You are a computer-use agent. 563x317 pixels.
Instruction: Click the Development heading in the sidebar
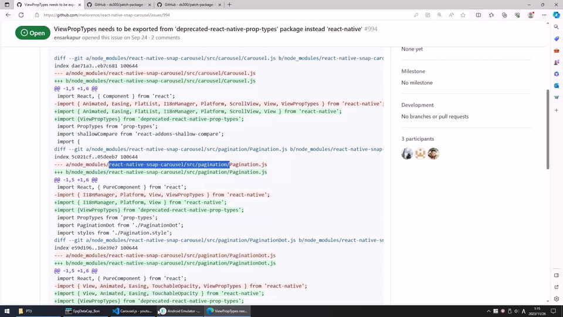pyautogui.click(x=417, y=105)
